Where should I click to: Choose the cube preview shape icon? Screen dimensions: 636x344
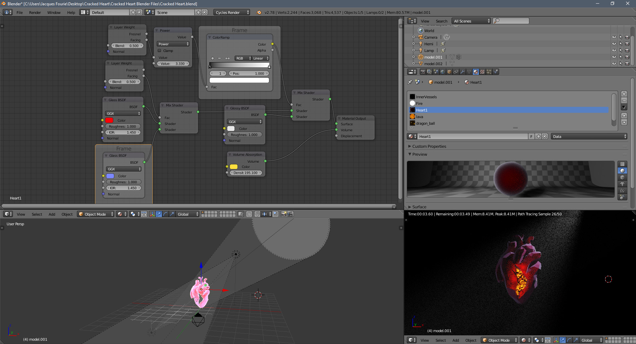click(x=622, y=177)
